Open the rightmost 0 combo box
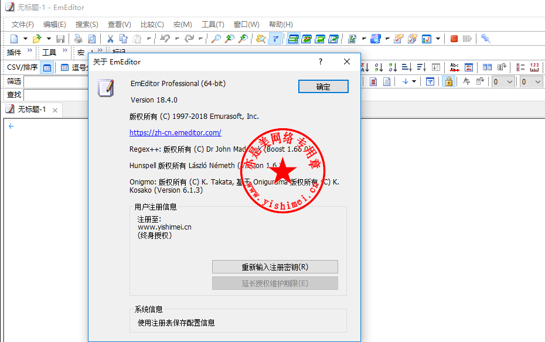Screen dimensions: 545x342 point(532,82)
